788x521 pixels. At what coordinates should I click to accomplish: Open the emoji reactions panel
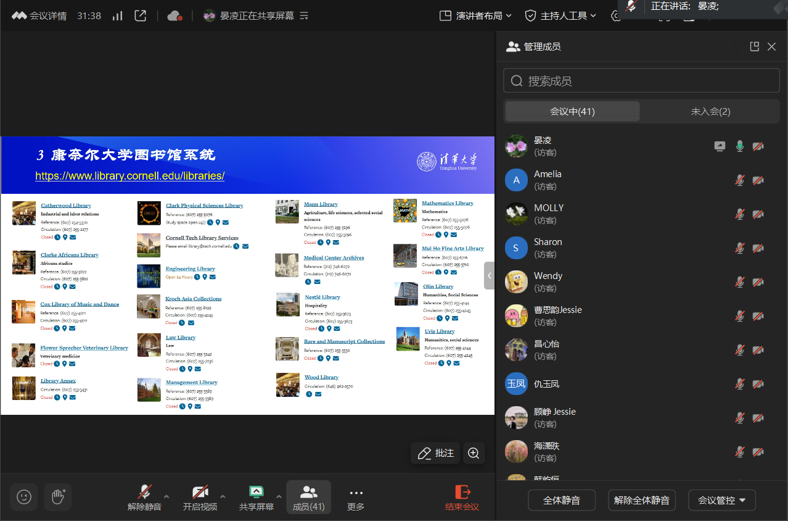pos(23,497)
